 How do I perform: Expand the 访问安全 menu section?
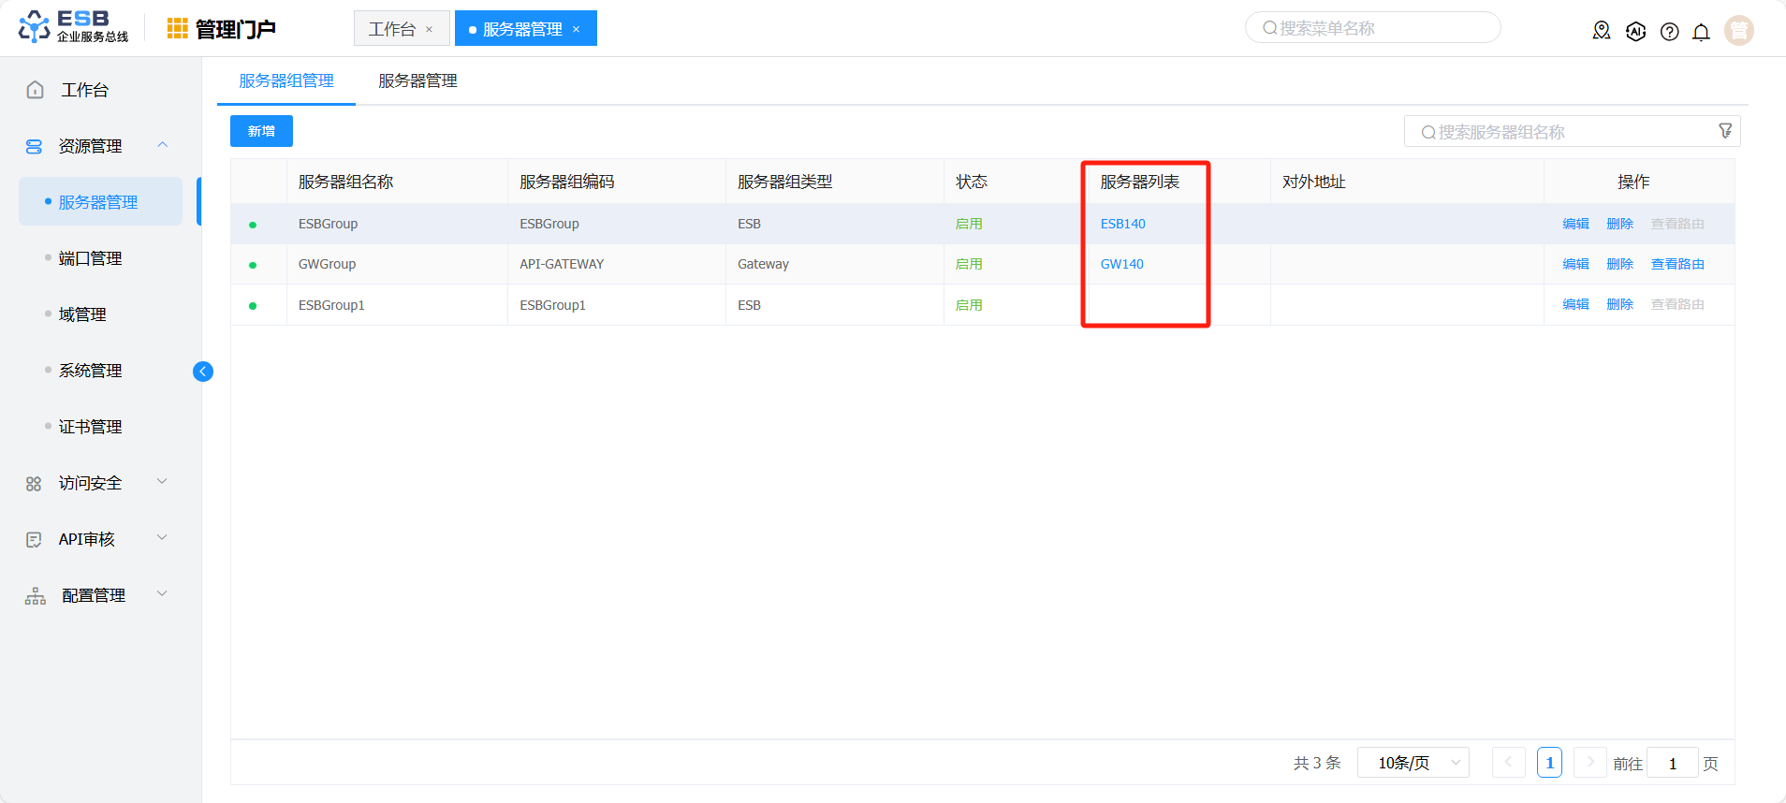pyautogui.click(x=162, y=482)
